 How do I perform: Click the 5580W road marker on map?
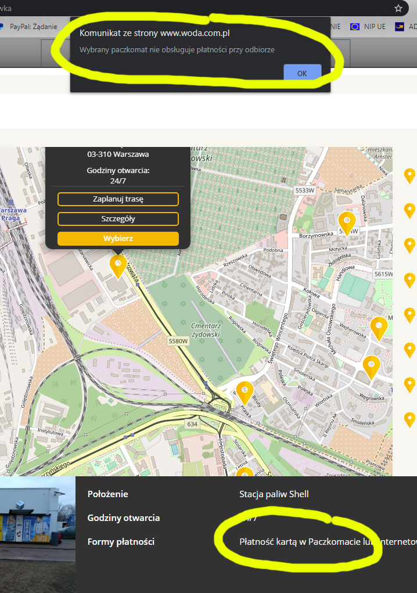click(178, 341)
